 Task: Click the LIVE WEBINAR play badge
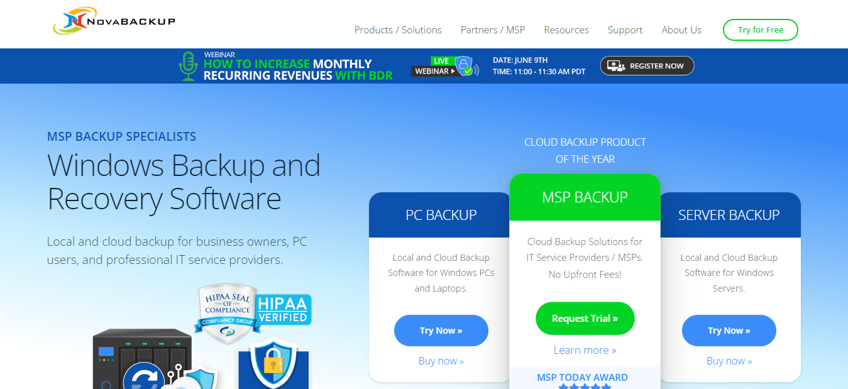(432, 71)
